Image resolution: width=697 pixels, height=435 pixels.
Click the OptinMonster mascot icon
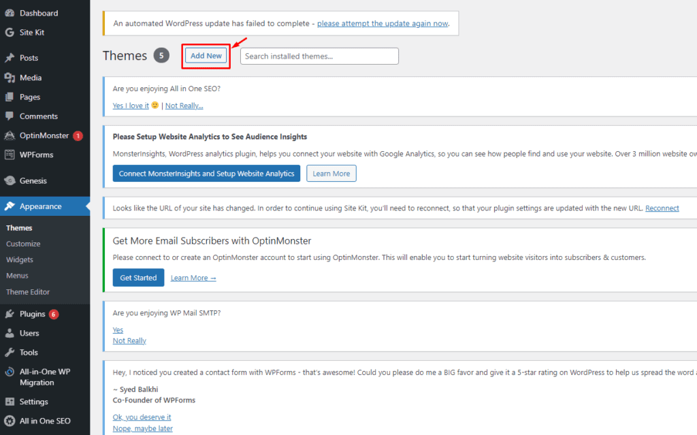click(10, 135)
